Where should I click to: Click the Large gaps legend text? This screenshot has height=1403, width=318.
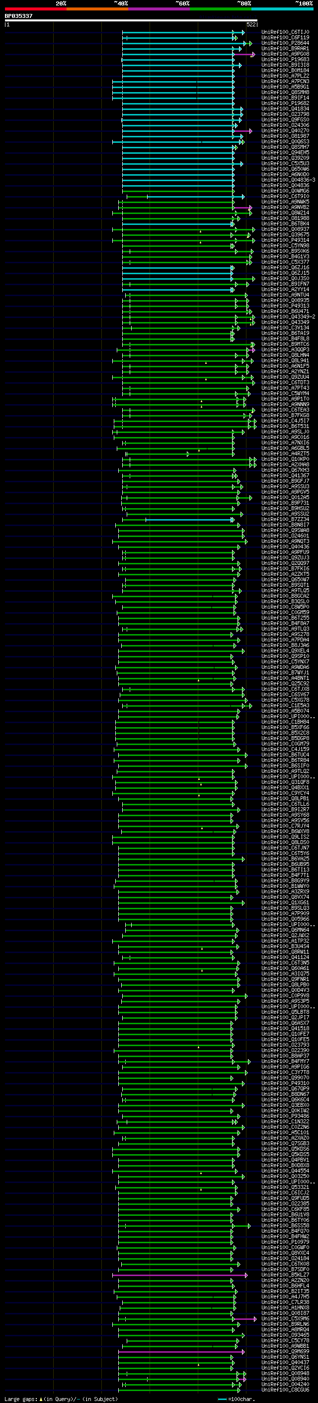tap(61, 1399)
